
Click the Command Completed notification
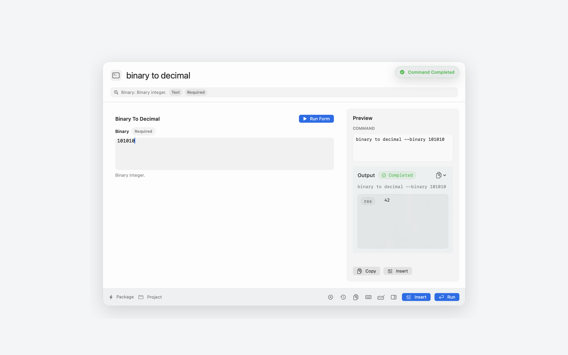(x=427, y=72)
